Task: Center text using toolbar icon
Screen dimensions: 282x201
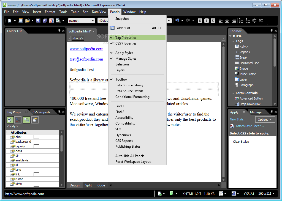Action: (227, 21)
